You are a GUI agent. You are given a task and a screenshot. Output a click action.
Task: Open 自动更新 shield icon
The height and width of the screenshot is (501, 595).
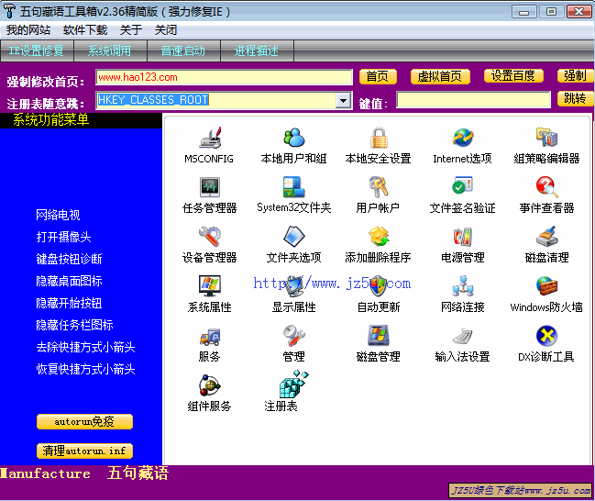pyautogui.click(x=379, y=286)
